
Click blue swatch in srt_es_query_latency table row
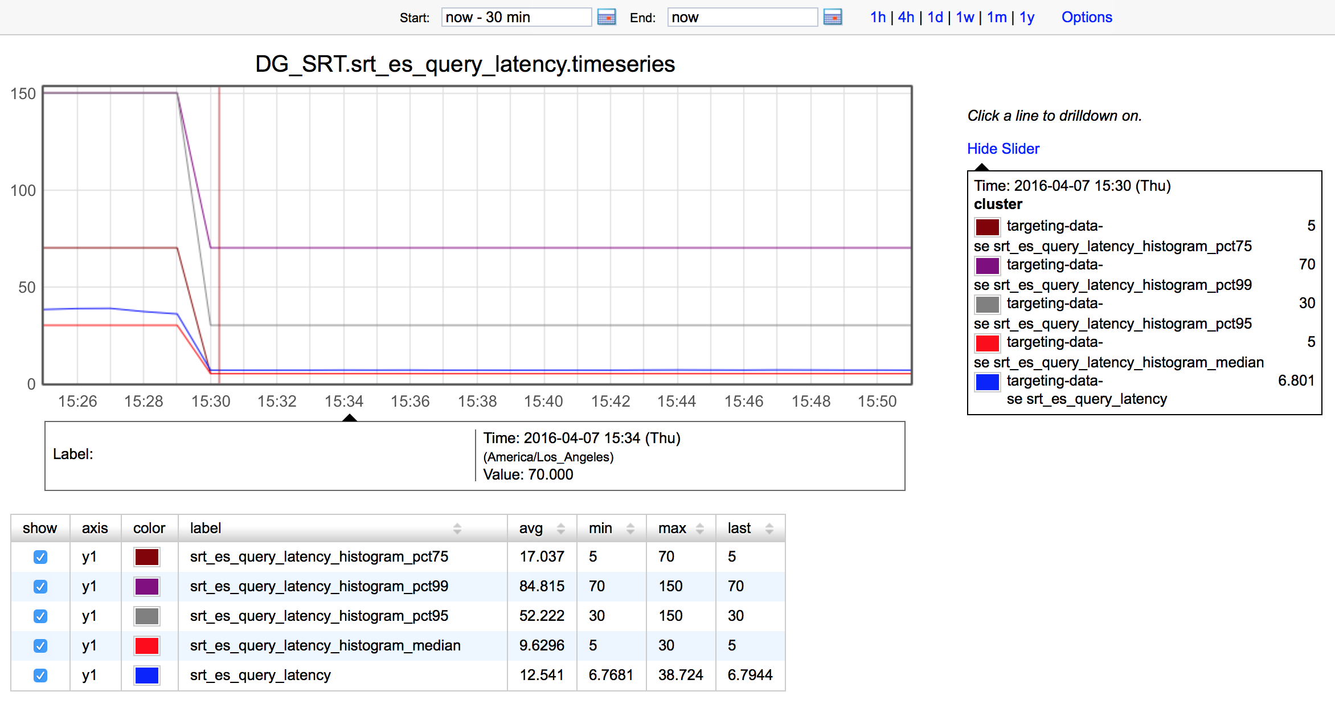(x=147, y=676)
